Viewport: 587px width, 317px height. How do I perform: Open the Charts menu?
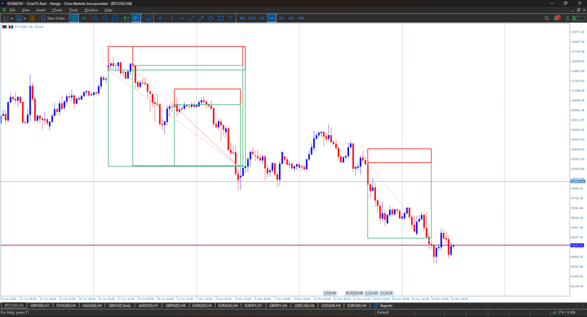pyautogui.click(x=57, y=10)
